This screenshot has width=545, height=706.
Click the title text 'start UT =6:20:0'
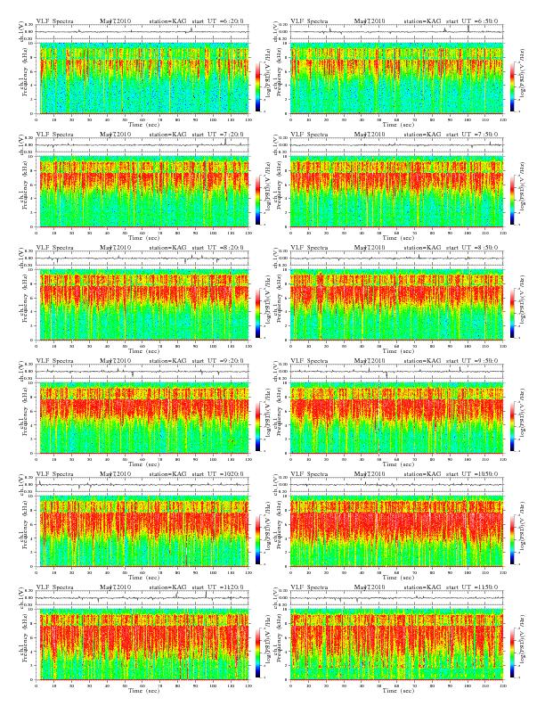[x=218, y=21]
